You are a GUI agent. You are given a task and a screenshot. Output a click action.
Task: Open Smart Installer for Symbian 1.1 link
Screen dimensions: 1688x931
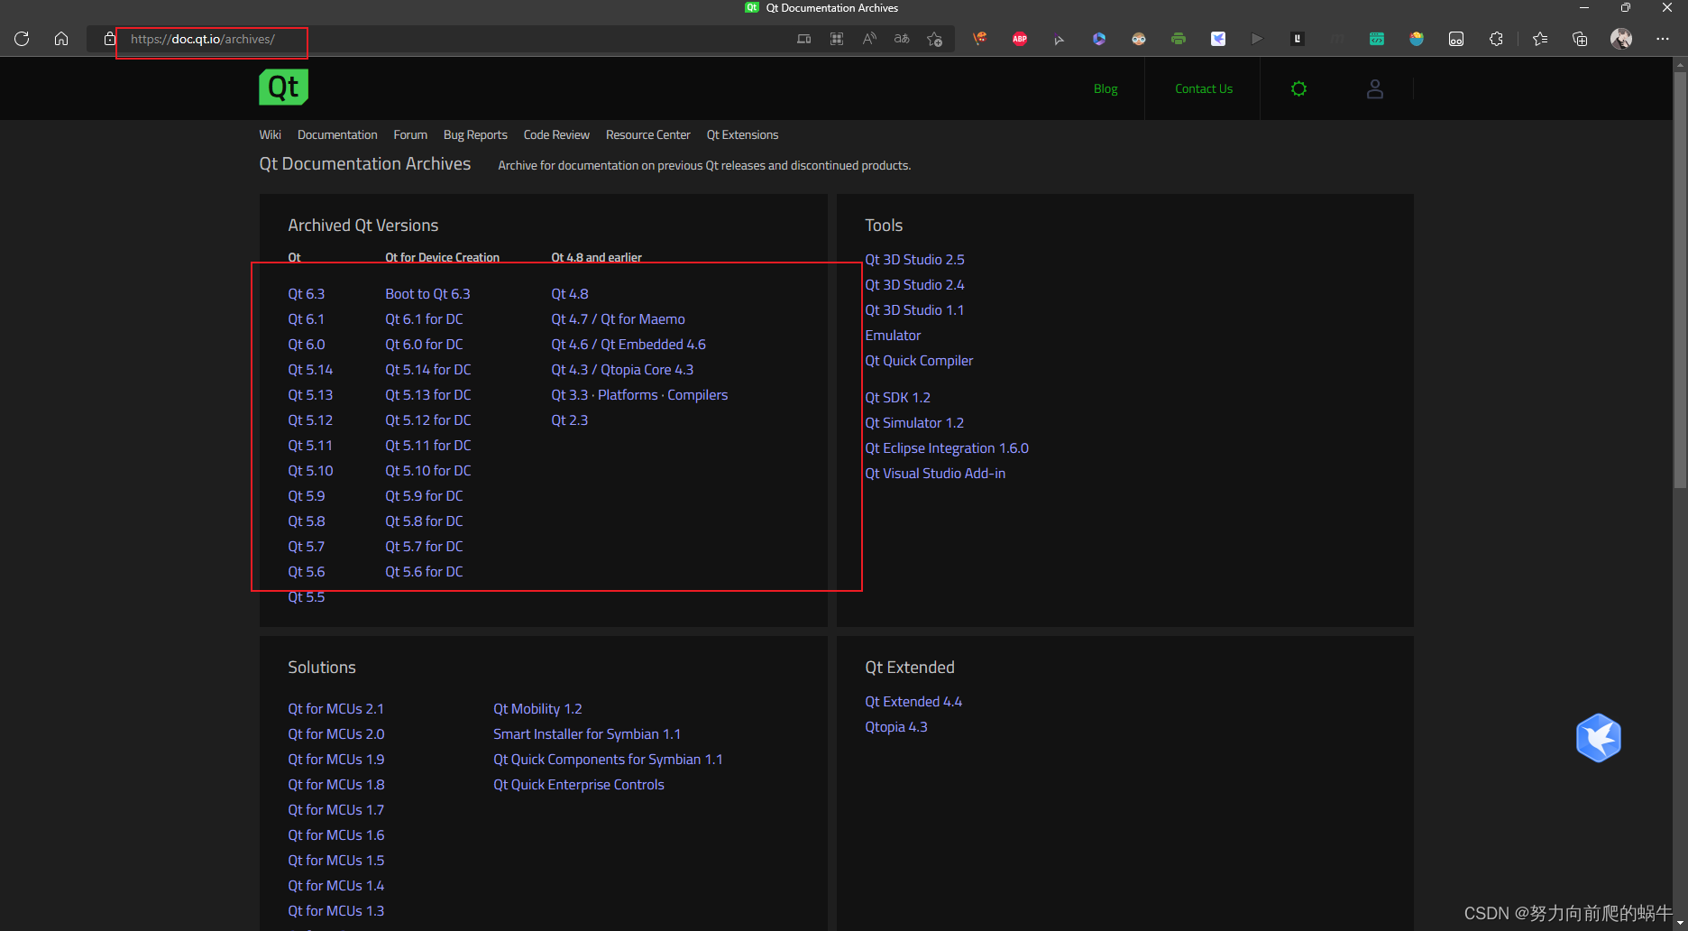click(x=587, y=734)
